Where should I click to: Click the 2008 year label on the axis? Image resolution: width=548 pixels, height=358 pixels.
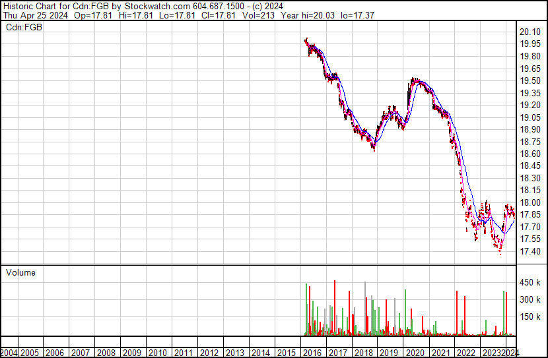[106, 353]
